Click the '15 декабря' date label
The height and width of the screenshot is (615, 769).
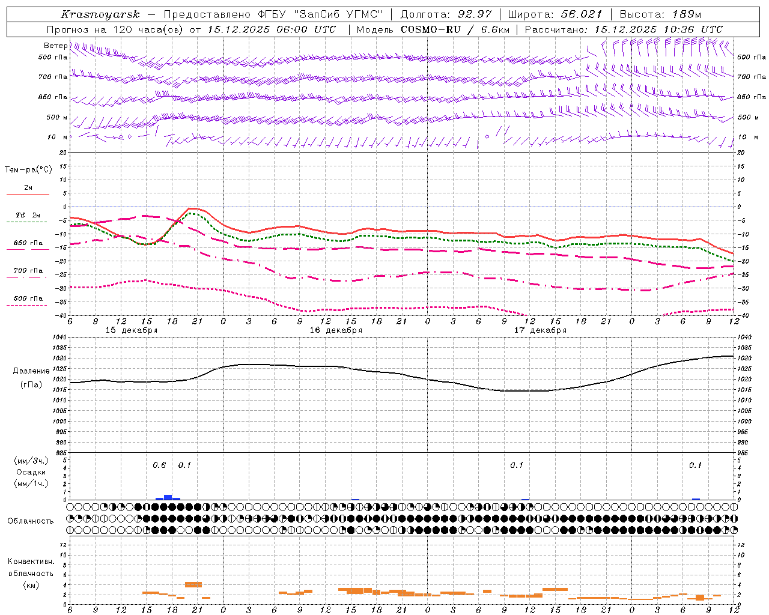pyautogui.click(x=132, y=330)
